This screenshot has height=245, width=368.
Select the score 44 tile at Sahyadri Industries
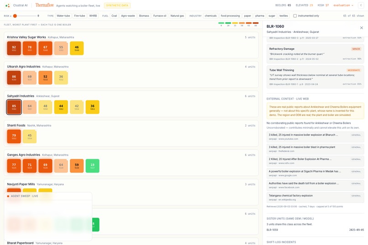[x=61, y=107]
